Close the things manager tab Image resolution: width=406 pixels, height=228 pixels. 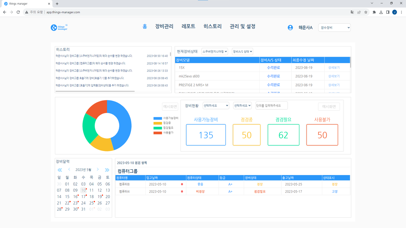49,4
